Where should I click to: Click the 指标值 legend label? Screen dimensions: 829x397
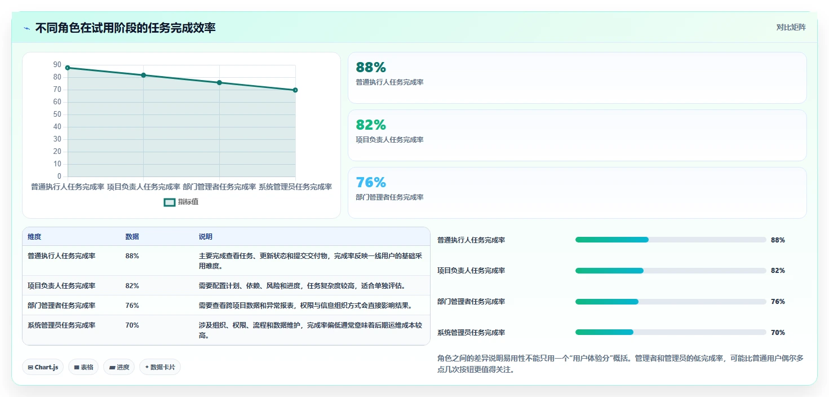pos(188,202)
